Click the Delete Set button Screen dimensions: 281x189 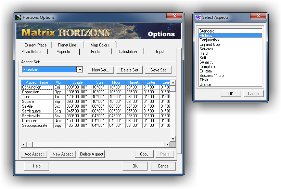click(129, 70)
